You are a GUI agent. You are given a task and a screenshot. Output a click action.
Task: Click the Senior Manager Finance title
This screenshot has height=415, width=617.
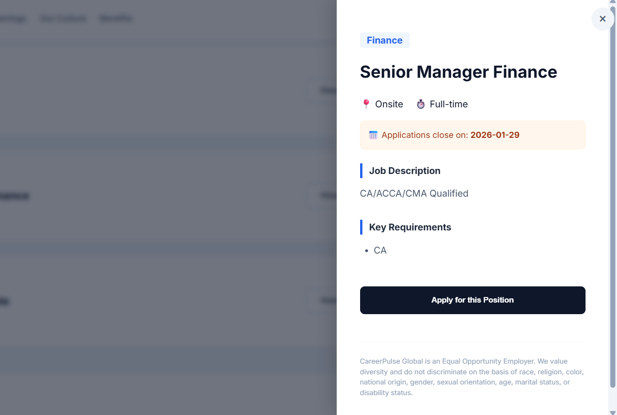(x=458, y=72)
